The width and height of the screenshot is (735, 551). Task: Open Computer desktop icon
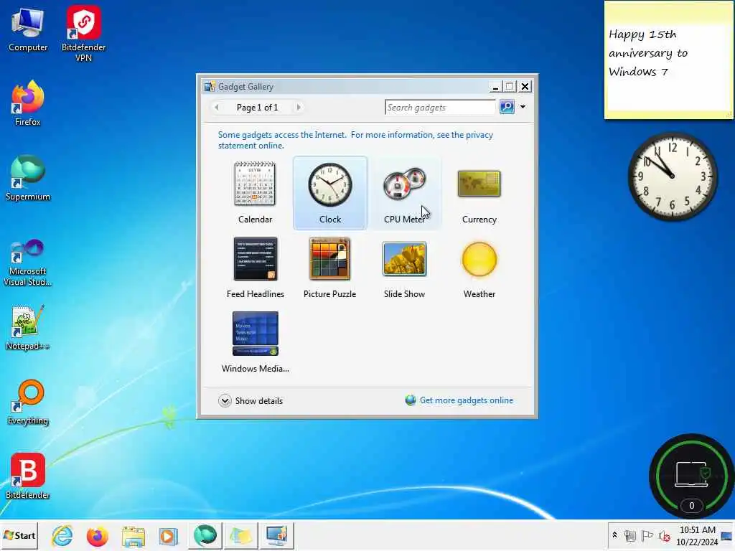(28, 29)
